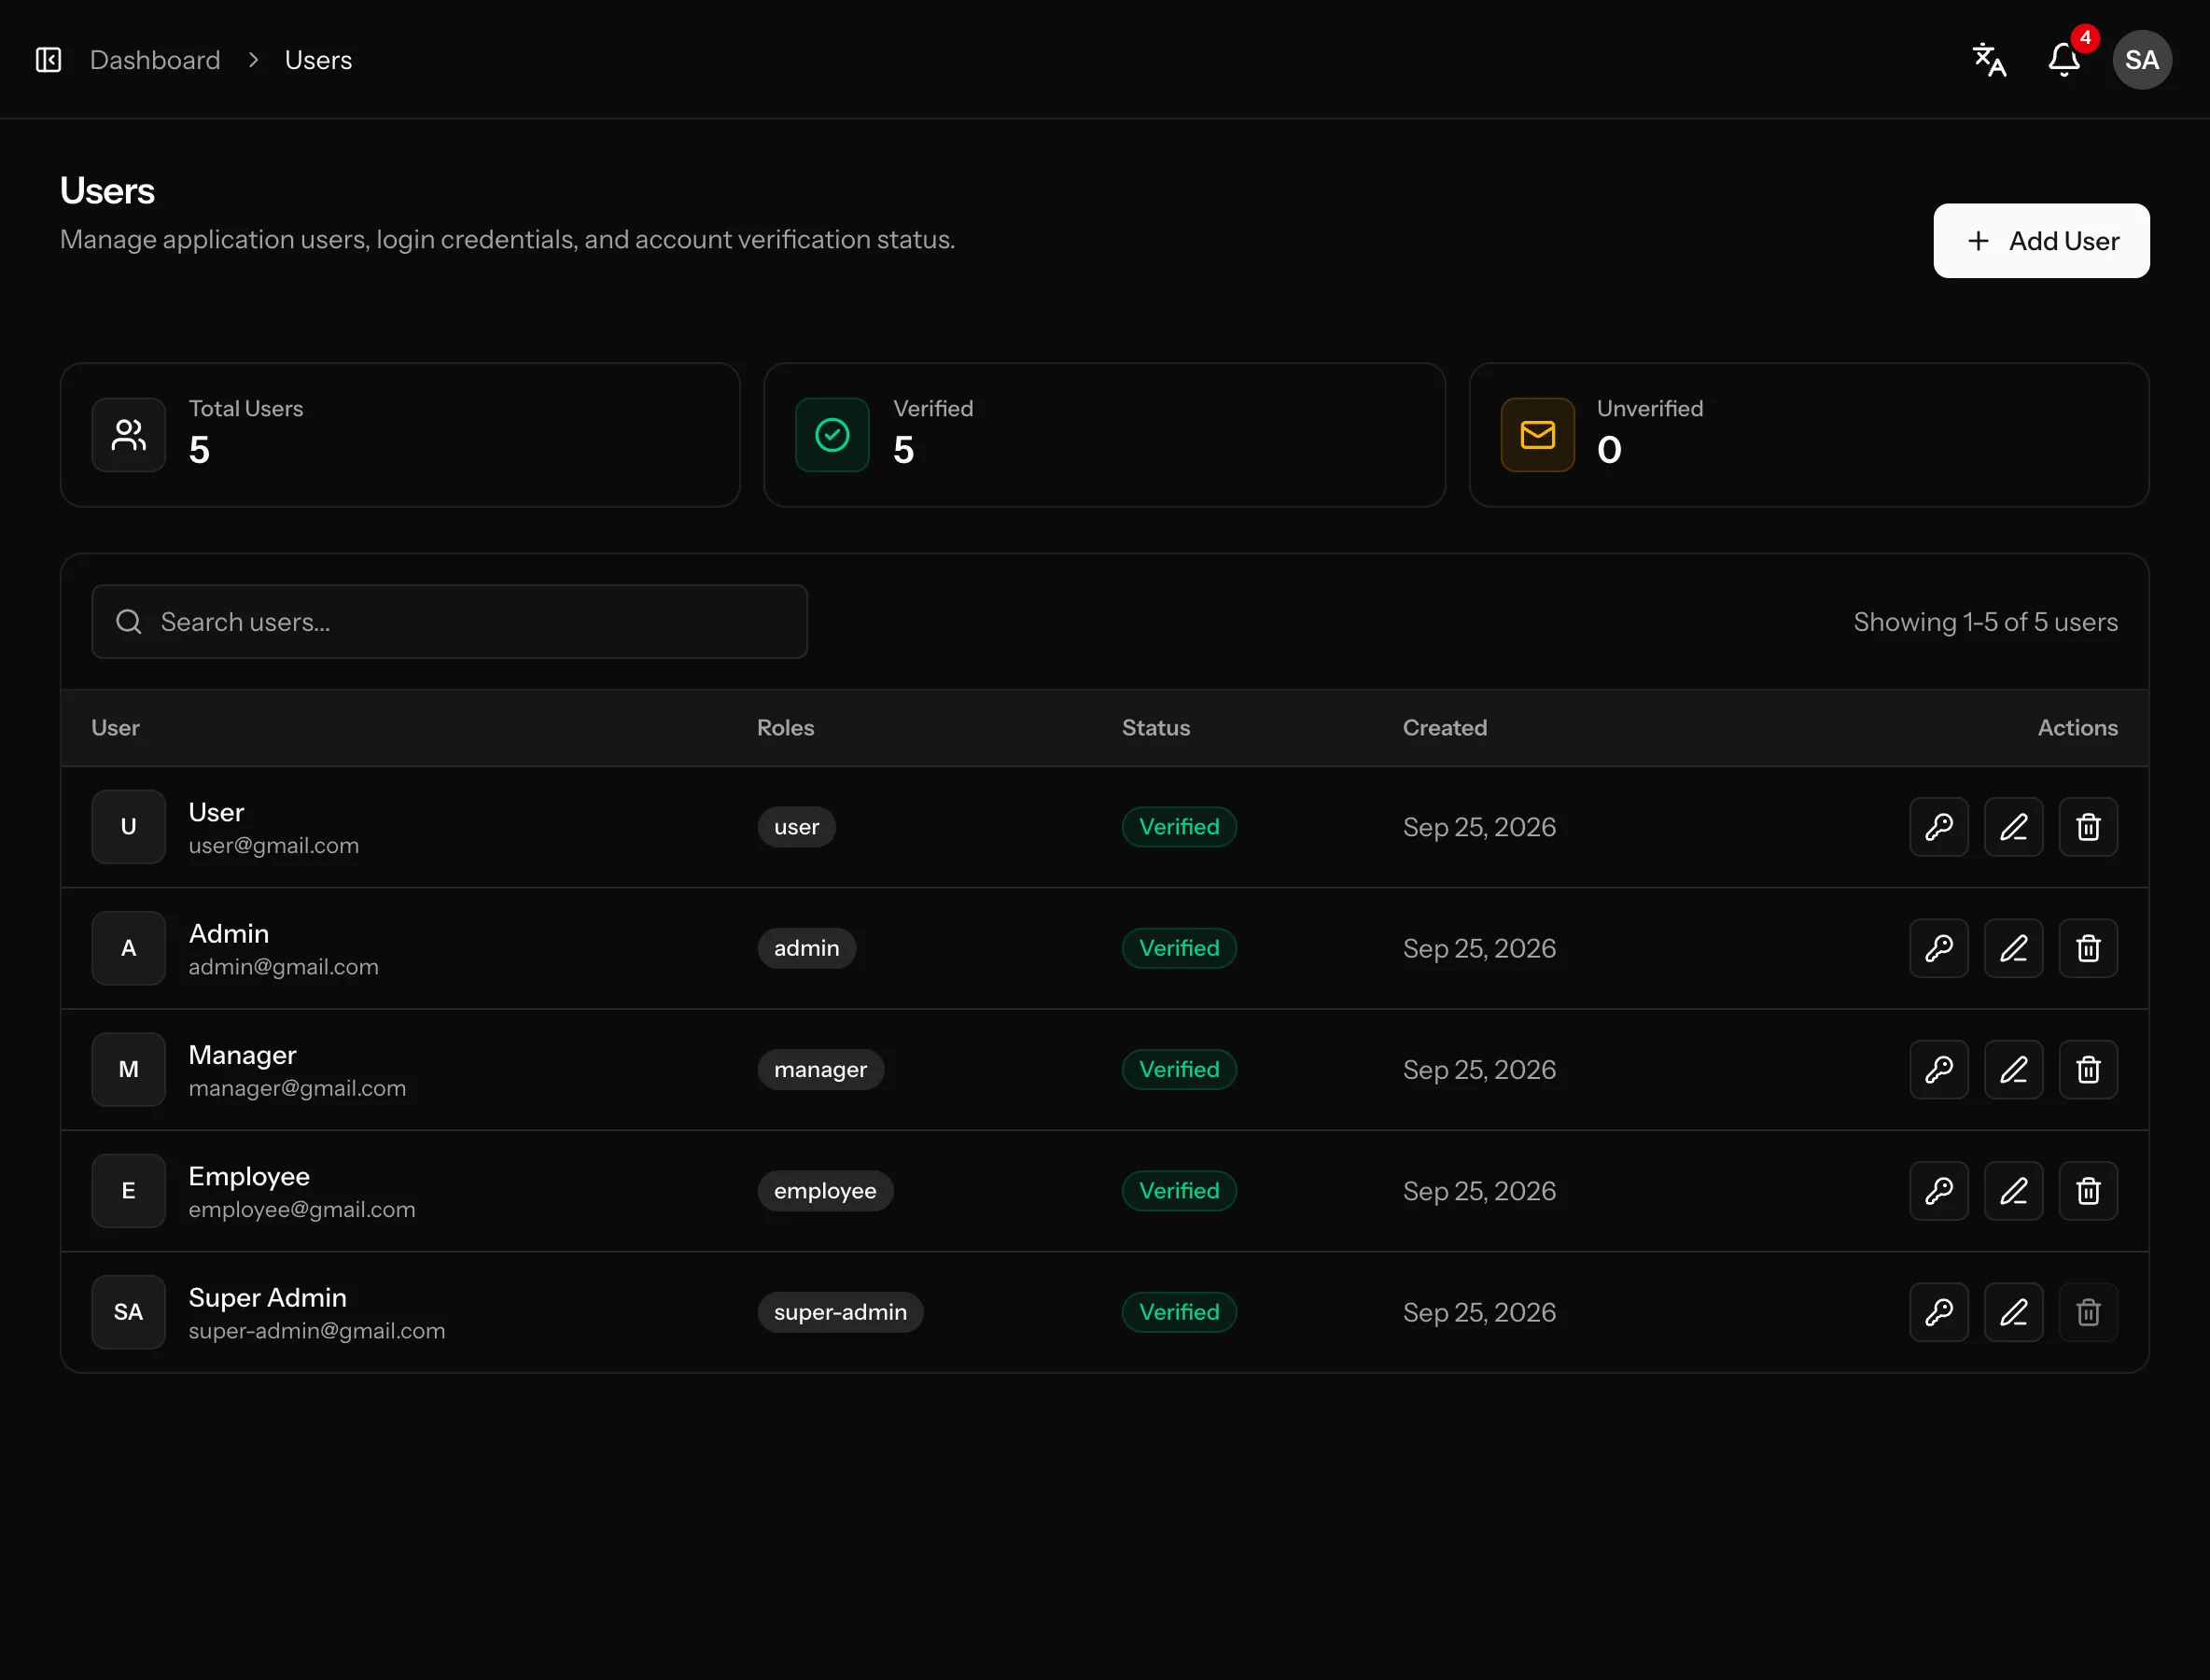Delete employee@gmail.com with trash icon
Screen dimensions: 2210x1680
(2088, 1191)
